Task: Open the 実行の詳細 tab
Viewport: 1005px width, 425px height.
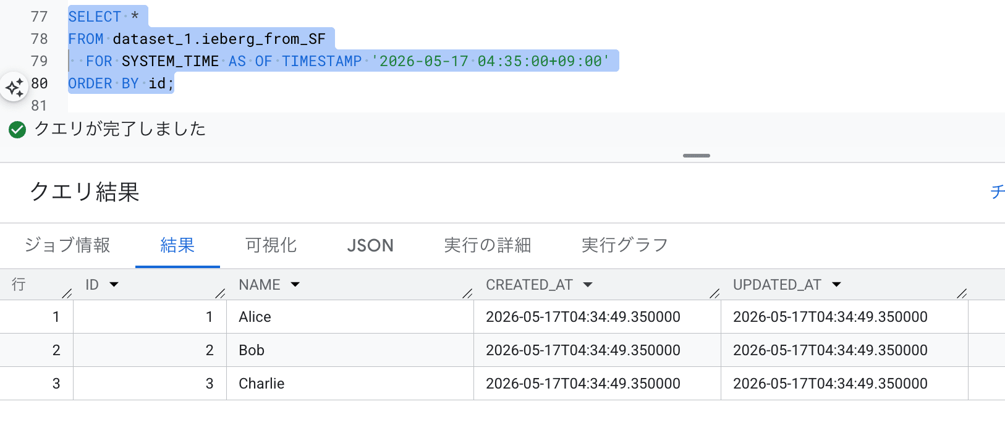Action: tap(487, 245)
